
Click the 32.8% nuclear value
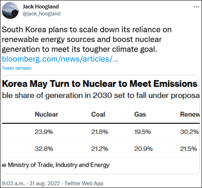coord(44,149)
